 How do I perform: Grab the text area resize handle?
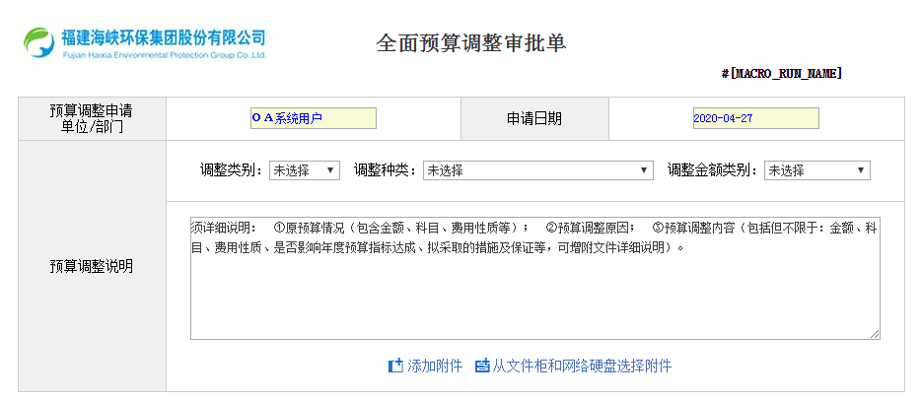(x=875, y=335)
